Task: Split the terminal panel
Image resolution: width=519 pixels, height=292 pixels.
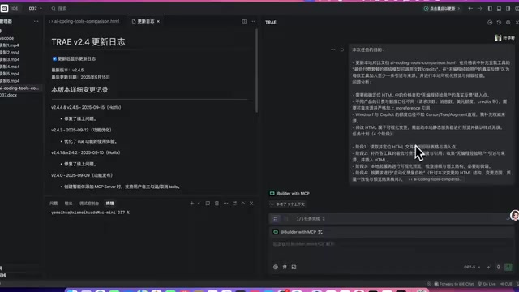Action: pos(208,204)
